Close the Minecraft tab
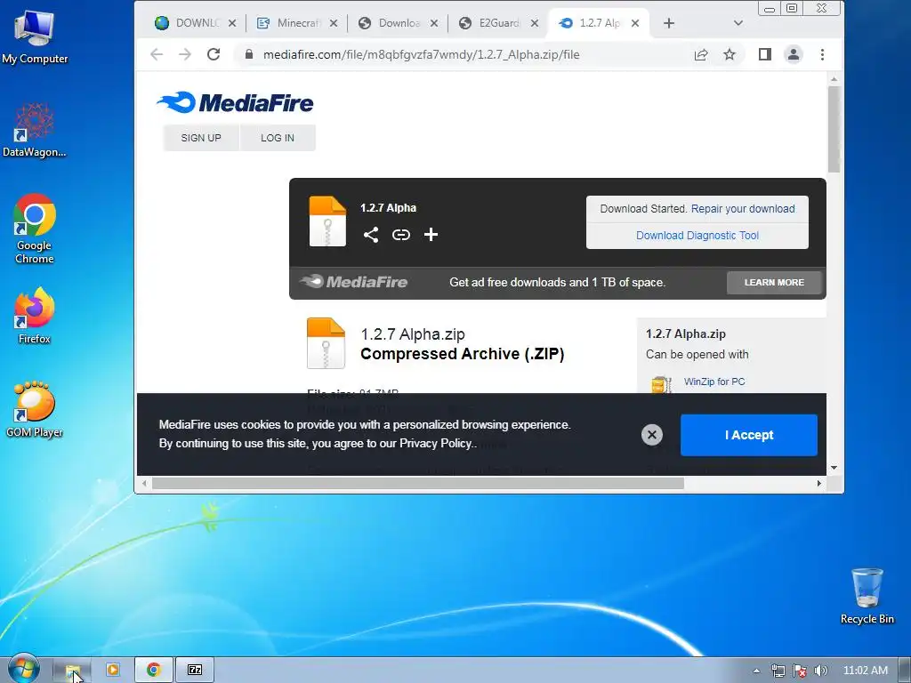The width and height of the screenshot is (911, 683). (x=334, y=23)
